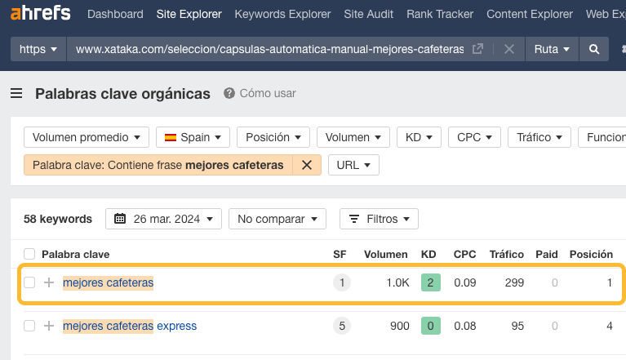This screenshot has height=360, width=626.
Task: Open the CPC filter dropdown
Action: pyautogui.click(x=474, y=137)
